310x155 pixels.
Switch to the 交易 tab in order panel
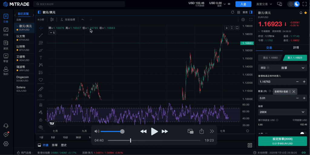click(x=269, y=48)
